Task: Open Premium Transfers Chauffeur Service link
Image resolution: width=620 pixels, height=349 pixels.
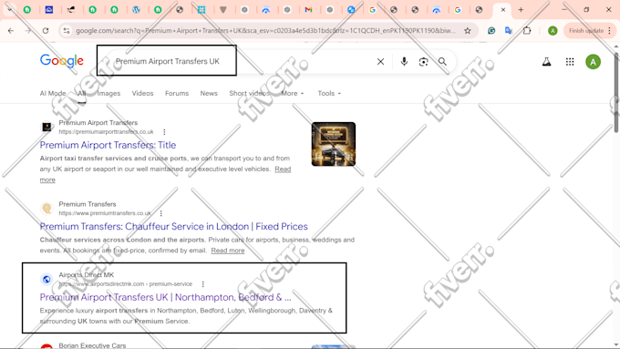Action: [173, 227]
